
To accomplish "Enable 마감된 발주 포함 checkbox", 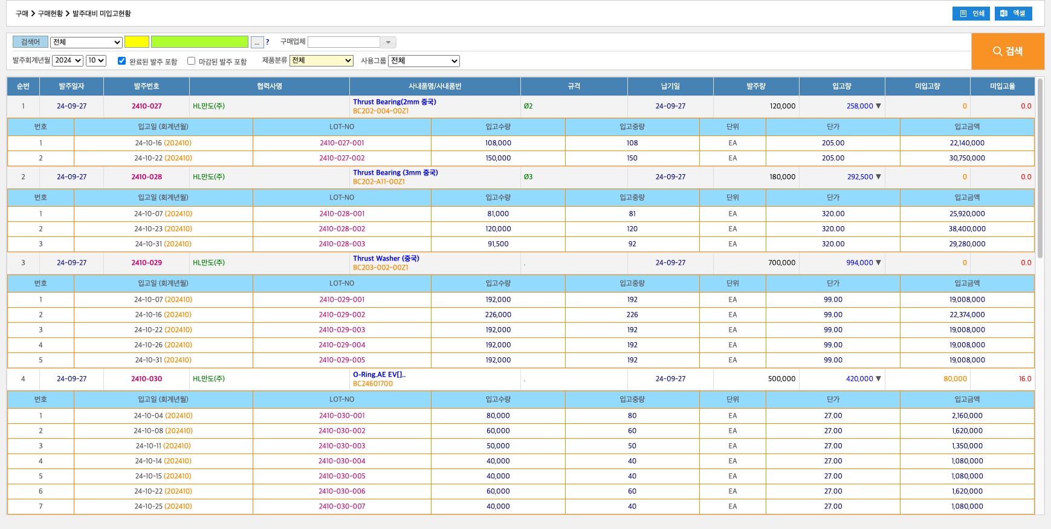I will [191, 61].
